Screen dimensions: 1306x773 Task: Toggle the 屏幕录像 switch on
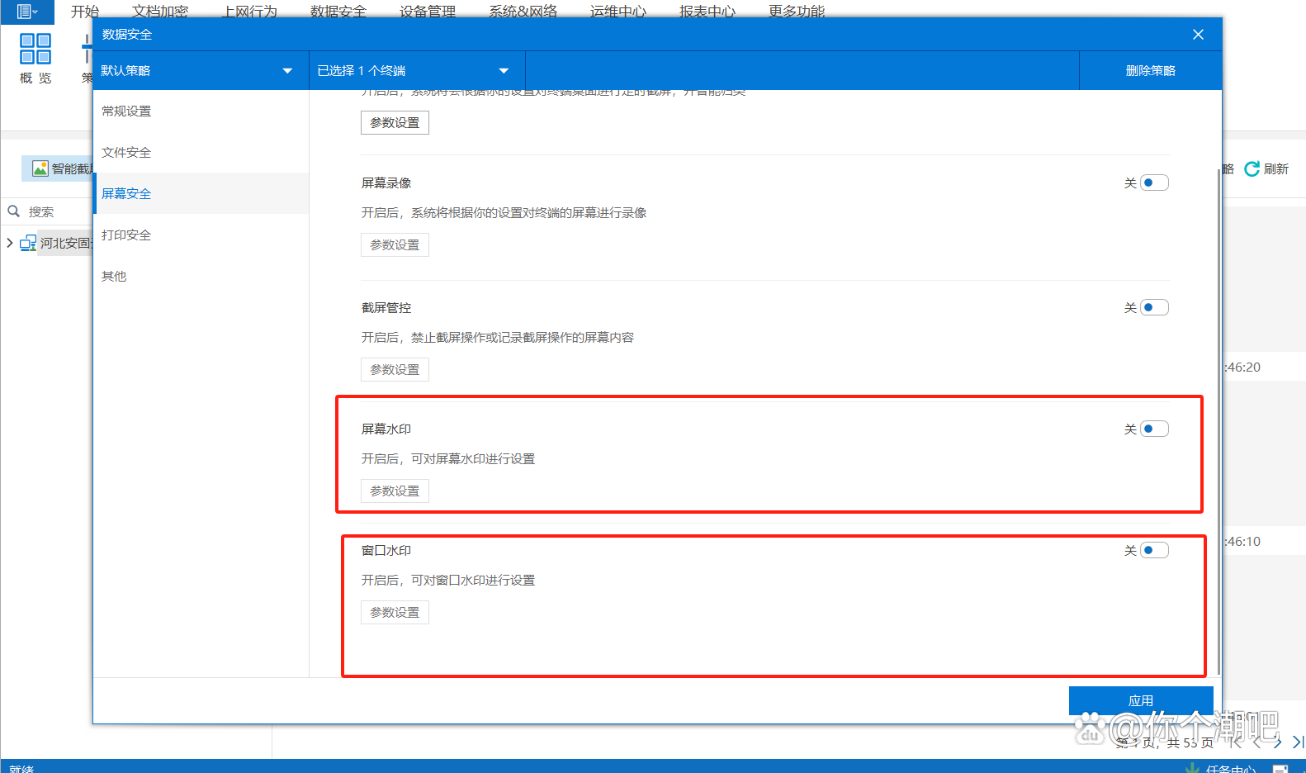click(1154, 183)
